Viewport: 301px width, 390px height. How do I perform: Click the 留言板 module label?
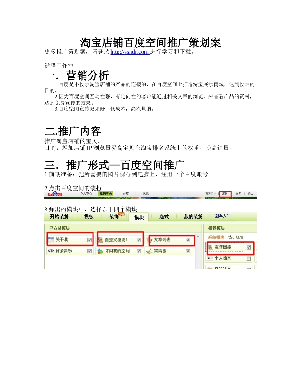[x=160, y=251]
